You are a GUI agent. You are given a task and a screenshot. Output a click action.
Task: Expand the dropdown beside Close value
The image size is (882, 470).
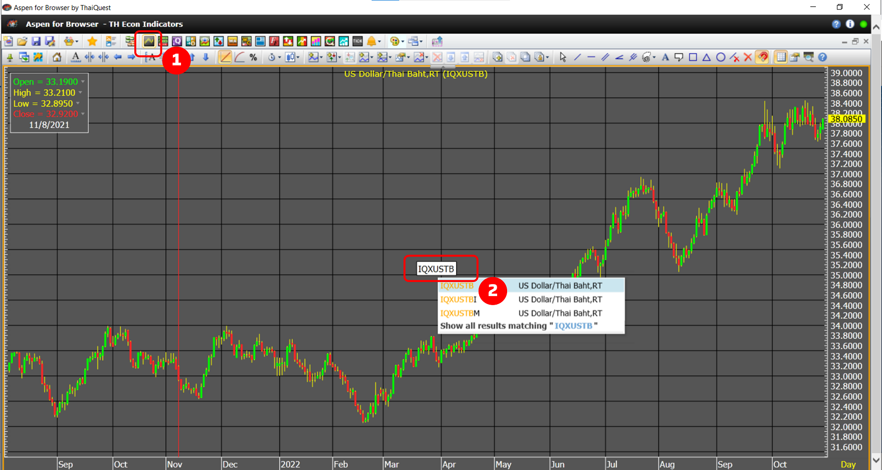83,114
